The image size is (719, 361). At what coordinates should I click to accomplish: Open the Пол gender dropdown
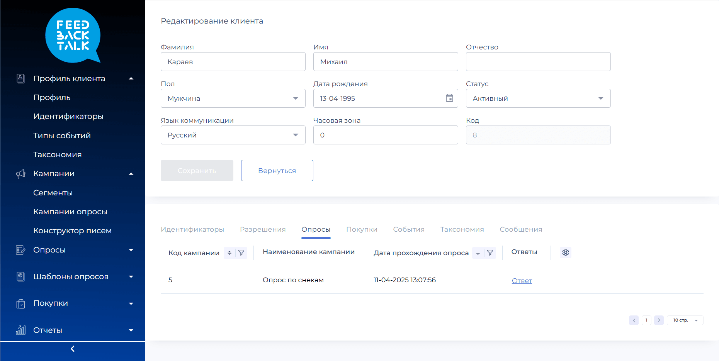click(233, 98)
